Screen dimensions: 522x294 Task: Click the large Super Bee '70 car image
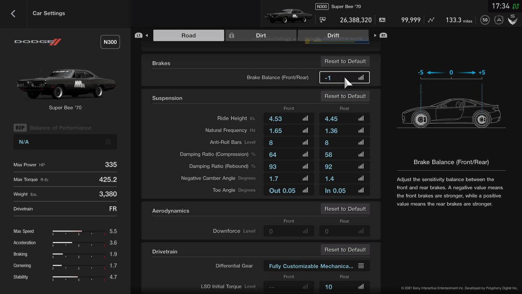(65, 83)
